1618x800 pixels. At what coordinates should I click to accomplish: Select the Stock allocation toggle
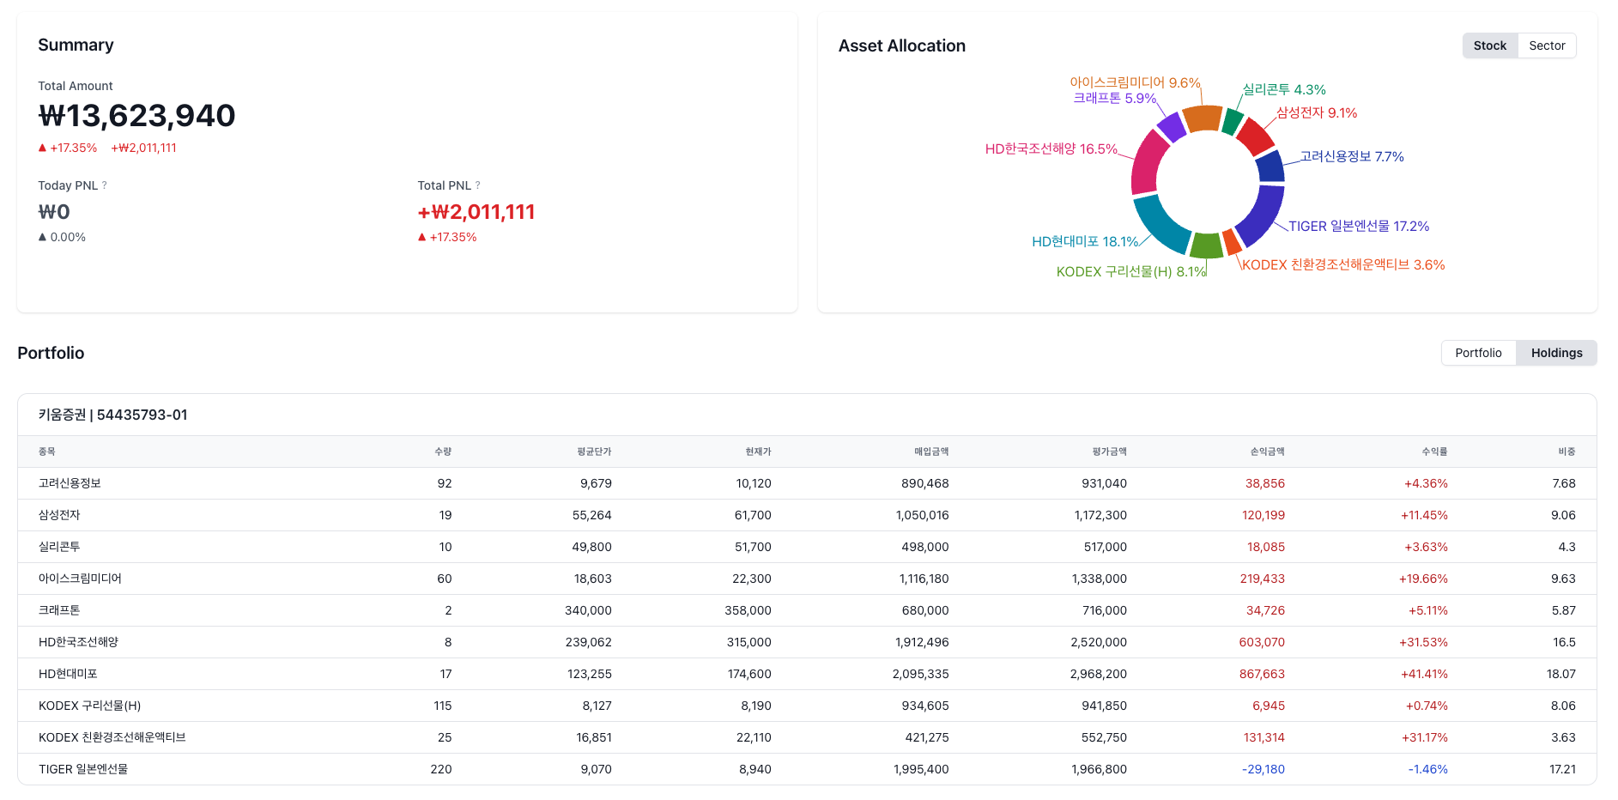click(x=1490, y=45)
